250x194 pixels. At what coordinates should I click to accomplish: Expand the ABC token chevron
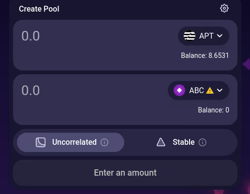[220, 90]
